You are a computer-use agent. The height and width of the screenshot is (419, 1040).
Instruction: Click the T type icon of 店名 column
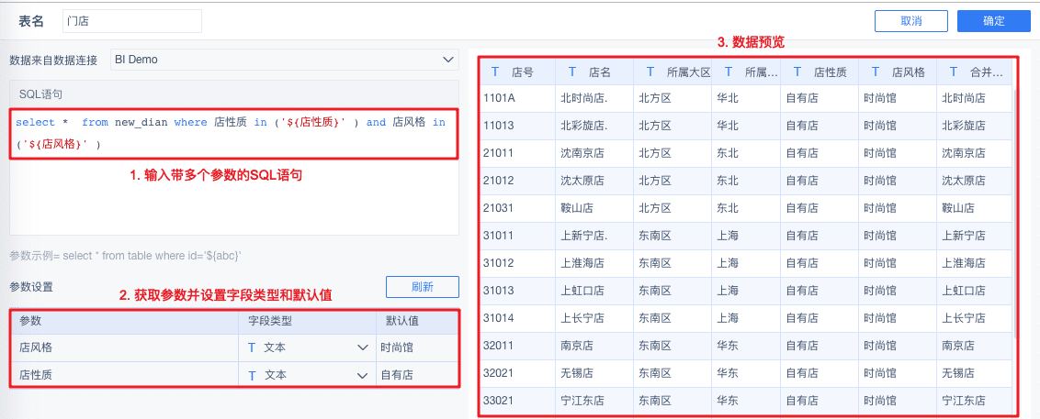572,72
